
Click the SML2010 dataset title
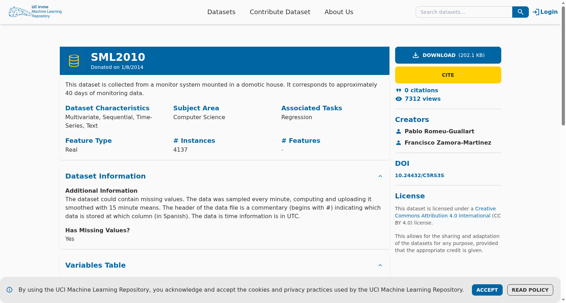118,57
